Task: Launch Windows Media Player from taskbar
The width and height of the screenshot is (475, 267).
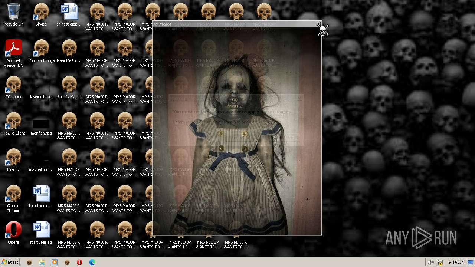Action: (x=55, y=262)
